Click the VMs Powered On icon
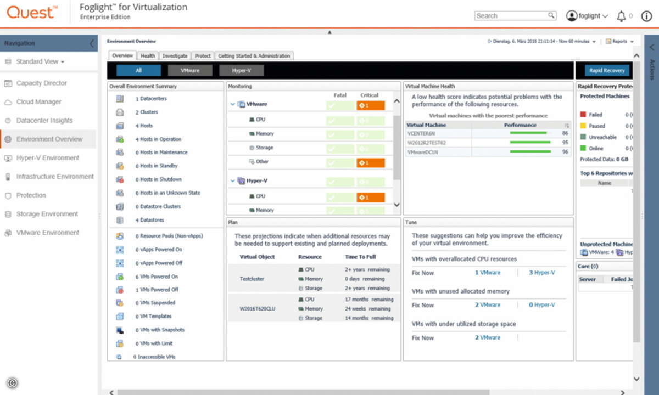 120,276
